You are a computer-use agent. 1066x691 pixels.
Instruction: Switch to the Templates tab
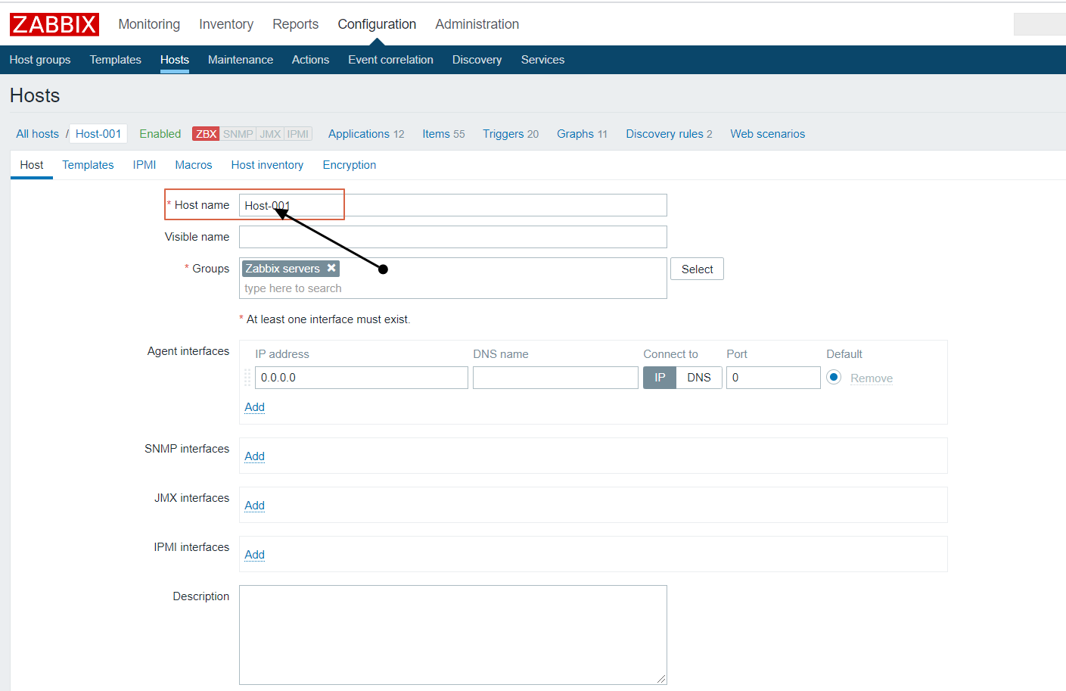[x=88, y=164]
